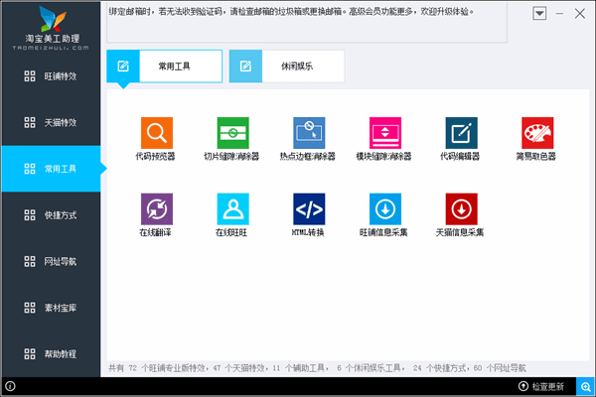The height and width of the screenshot is (397, 596).
Task: Launch the 切片缝隙消除器 tool
Action: pos(232,132)
